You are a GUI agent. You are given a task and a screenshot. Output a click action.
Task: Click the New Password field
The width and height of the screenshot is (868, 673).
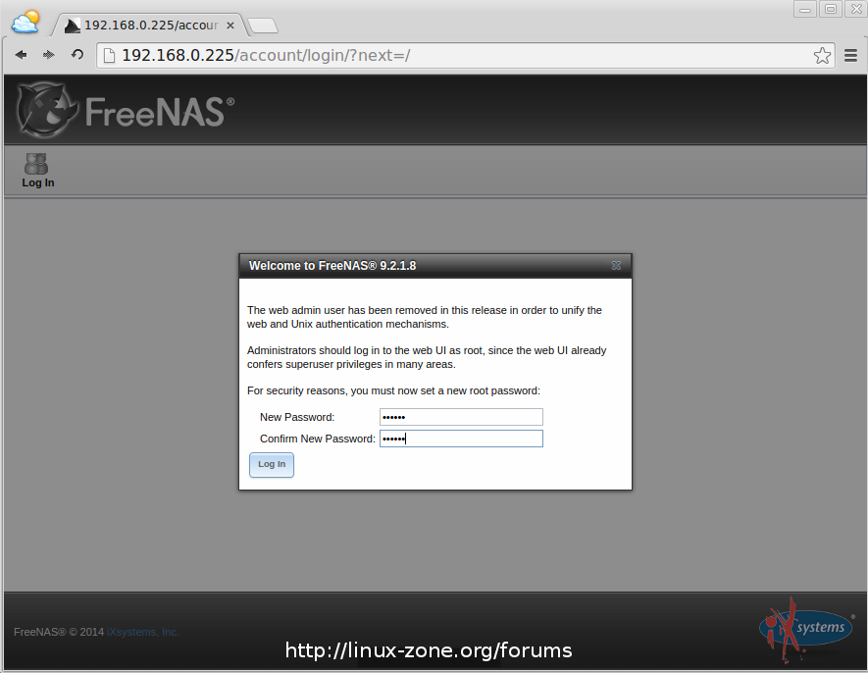(461, 417)
